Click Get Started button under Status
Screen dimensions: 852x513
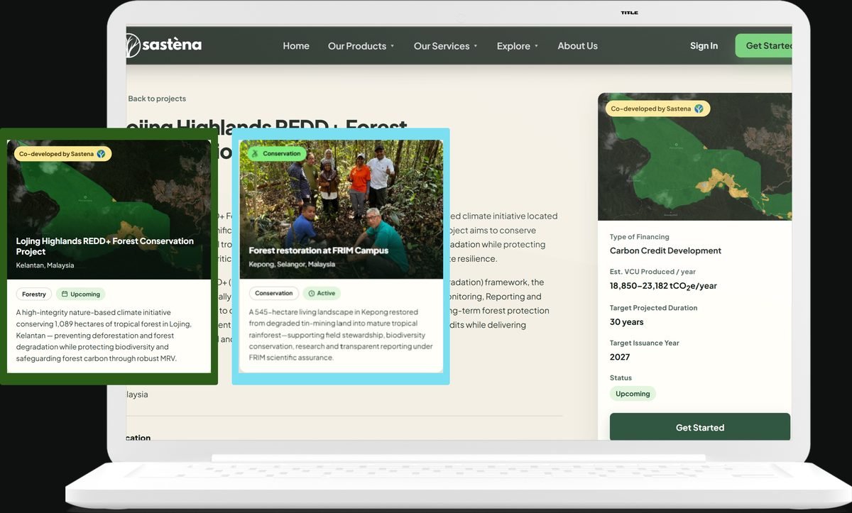pyautogui.click(x=699, y=427)
